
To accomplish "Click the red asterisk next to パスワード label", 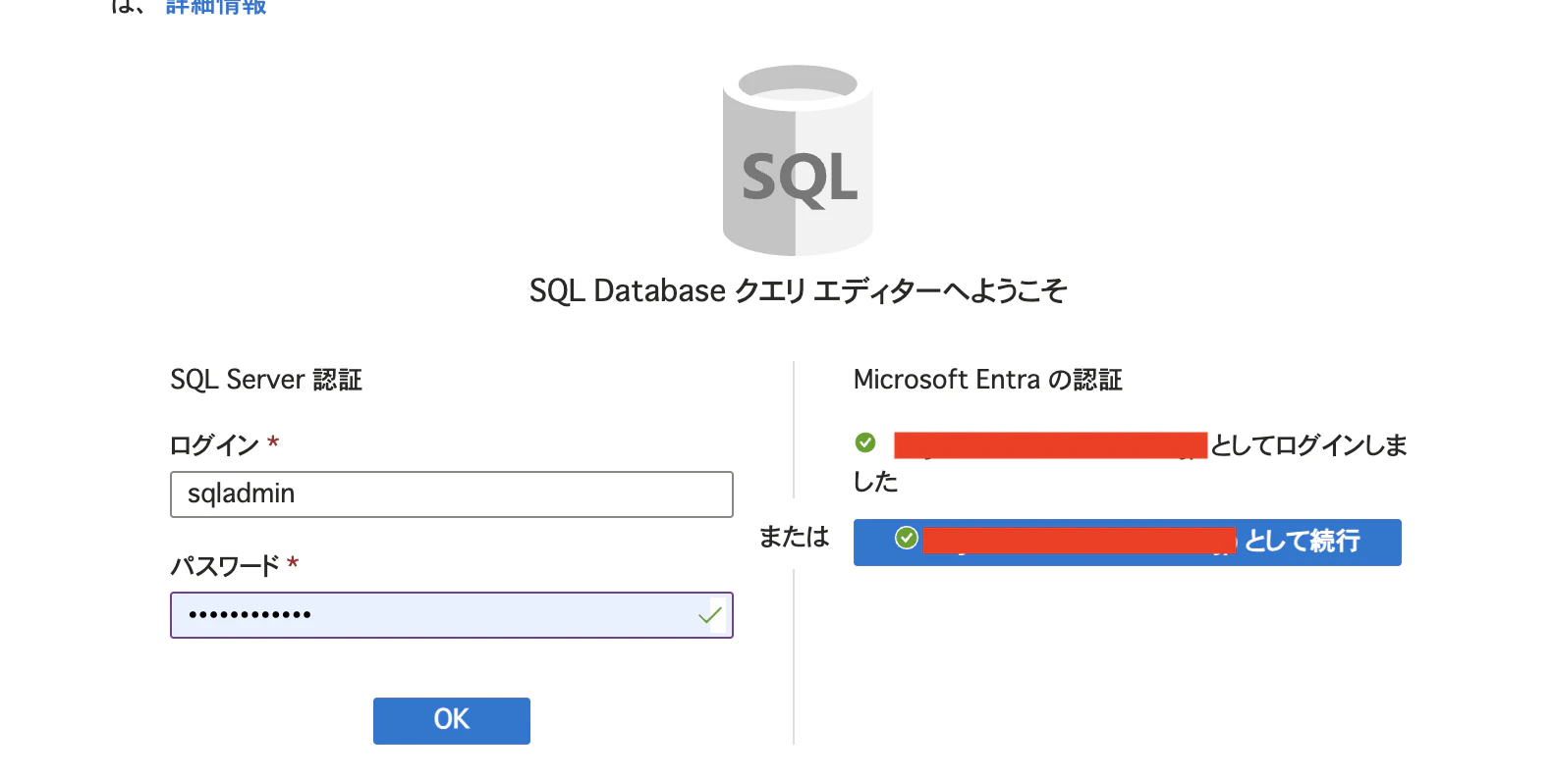I will pyautogui.click(x=293, y=565).
